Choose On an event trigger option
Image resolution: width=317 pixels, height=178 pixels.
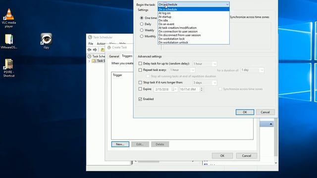coord(194,24)
